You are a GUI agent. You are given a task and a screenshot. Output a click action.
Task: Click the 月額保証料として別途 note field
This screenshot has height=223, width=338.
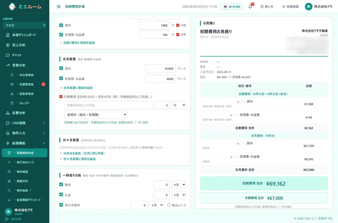coord(108,105)
